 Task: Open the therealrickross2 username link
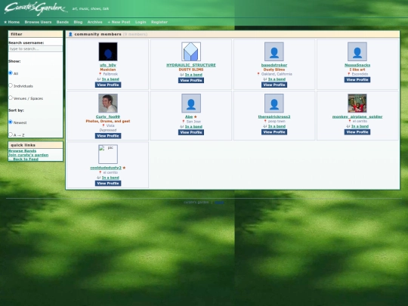274,117
